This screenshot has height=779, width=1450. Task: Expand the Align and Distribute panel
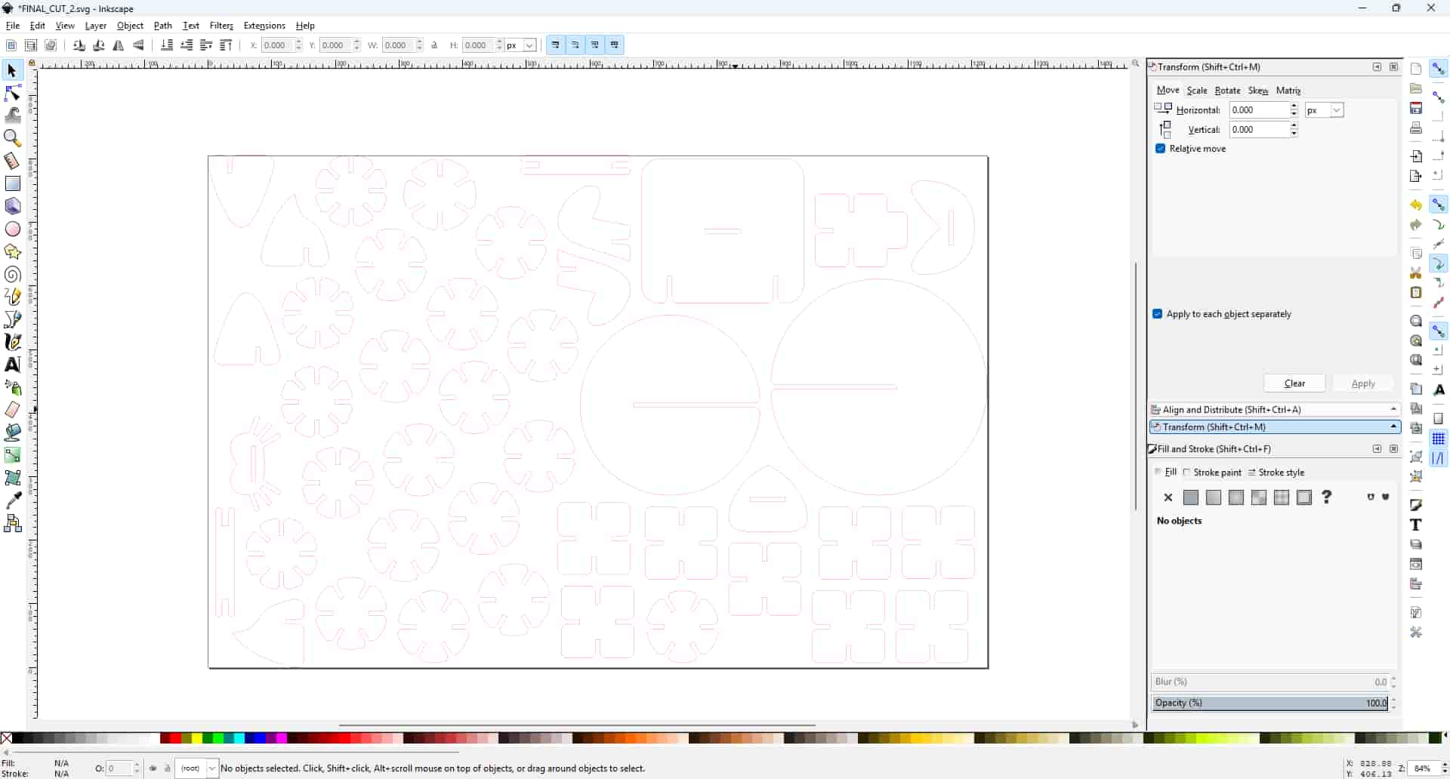coord(1275,409)
